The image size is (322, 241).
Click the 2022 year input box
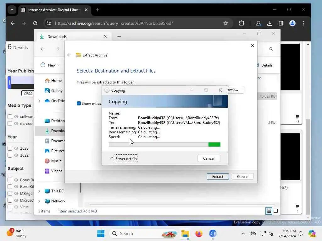(x=28, y=93)
